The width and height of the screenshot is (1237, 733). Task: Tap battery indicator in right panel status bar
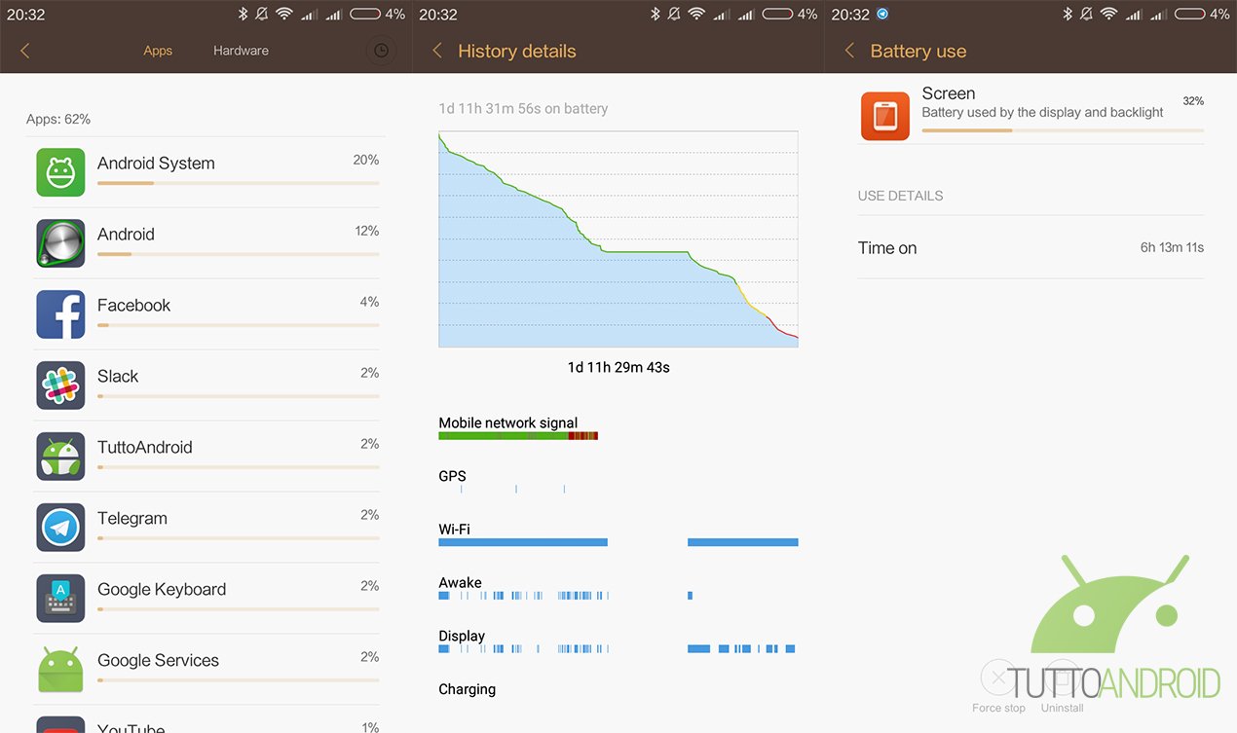(1189, 15)
